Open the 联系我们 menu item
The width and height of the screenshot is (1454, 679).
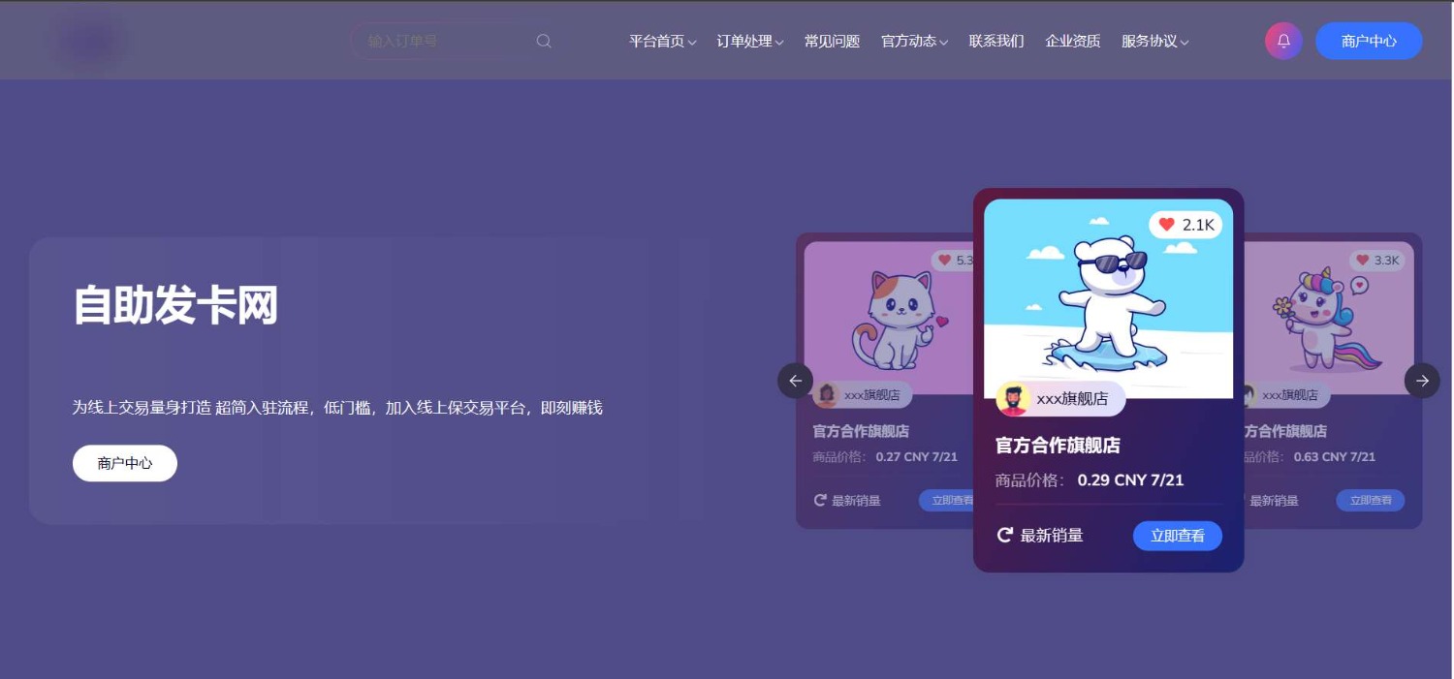point(996,41)
